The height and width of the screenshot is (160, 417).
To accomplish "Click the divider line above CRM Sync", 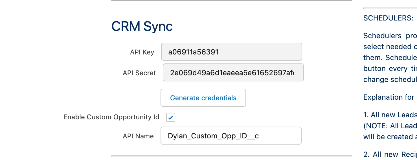I will [232, 1].
